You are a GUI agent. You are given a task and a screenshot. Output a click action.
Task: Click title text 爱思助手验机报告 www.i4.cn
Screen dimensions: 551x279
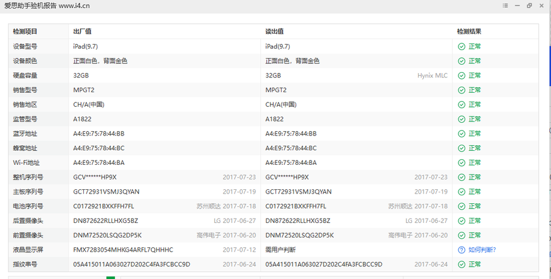[47, 5]
